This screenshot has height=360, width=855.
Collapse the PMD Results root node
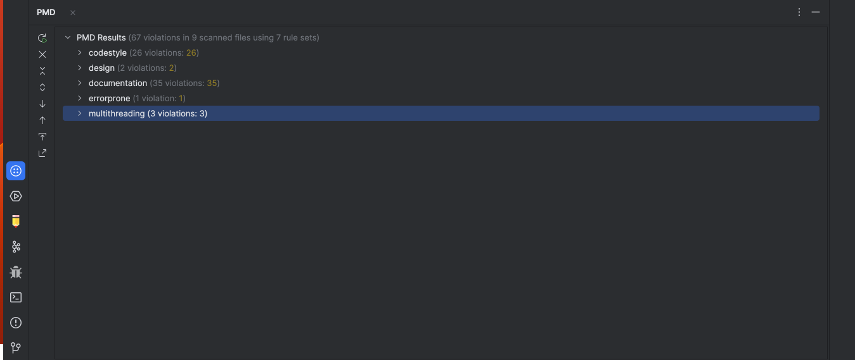click(68, 37)
